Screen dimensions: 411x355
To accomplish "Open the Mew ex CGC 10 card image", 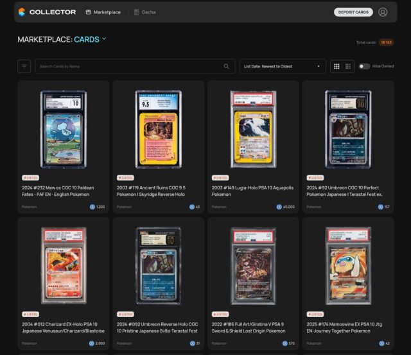I will [64, 129].
